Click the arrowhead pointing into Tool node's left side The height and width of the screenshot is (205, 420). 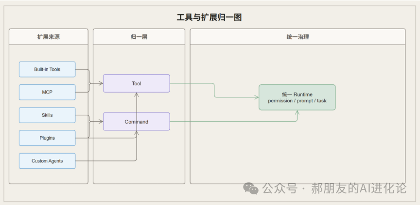(101, 83)
